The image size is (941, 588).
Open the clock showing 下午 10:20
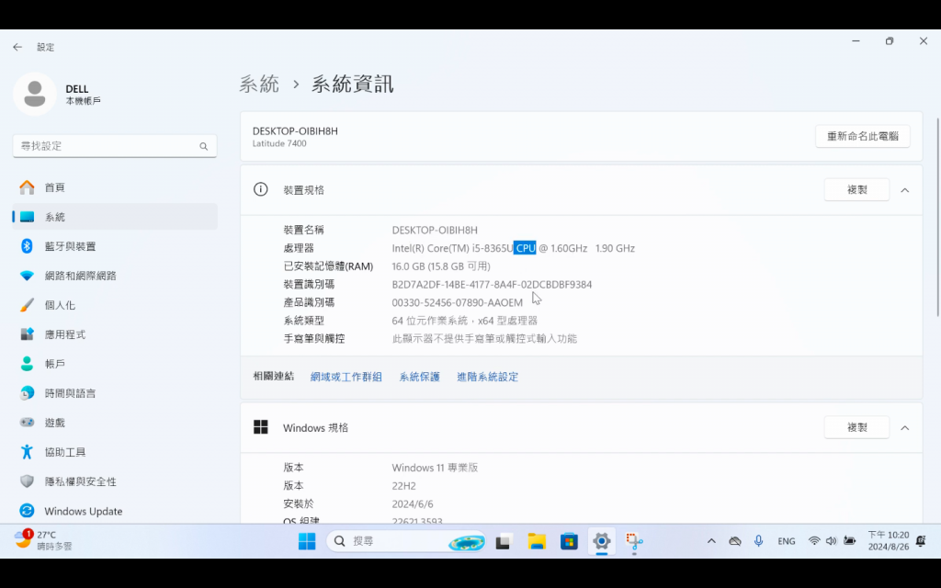point(889,540)
